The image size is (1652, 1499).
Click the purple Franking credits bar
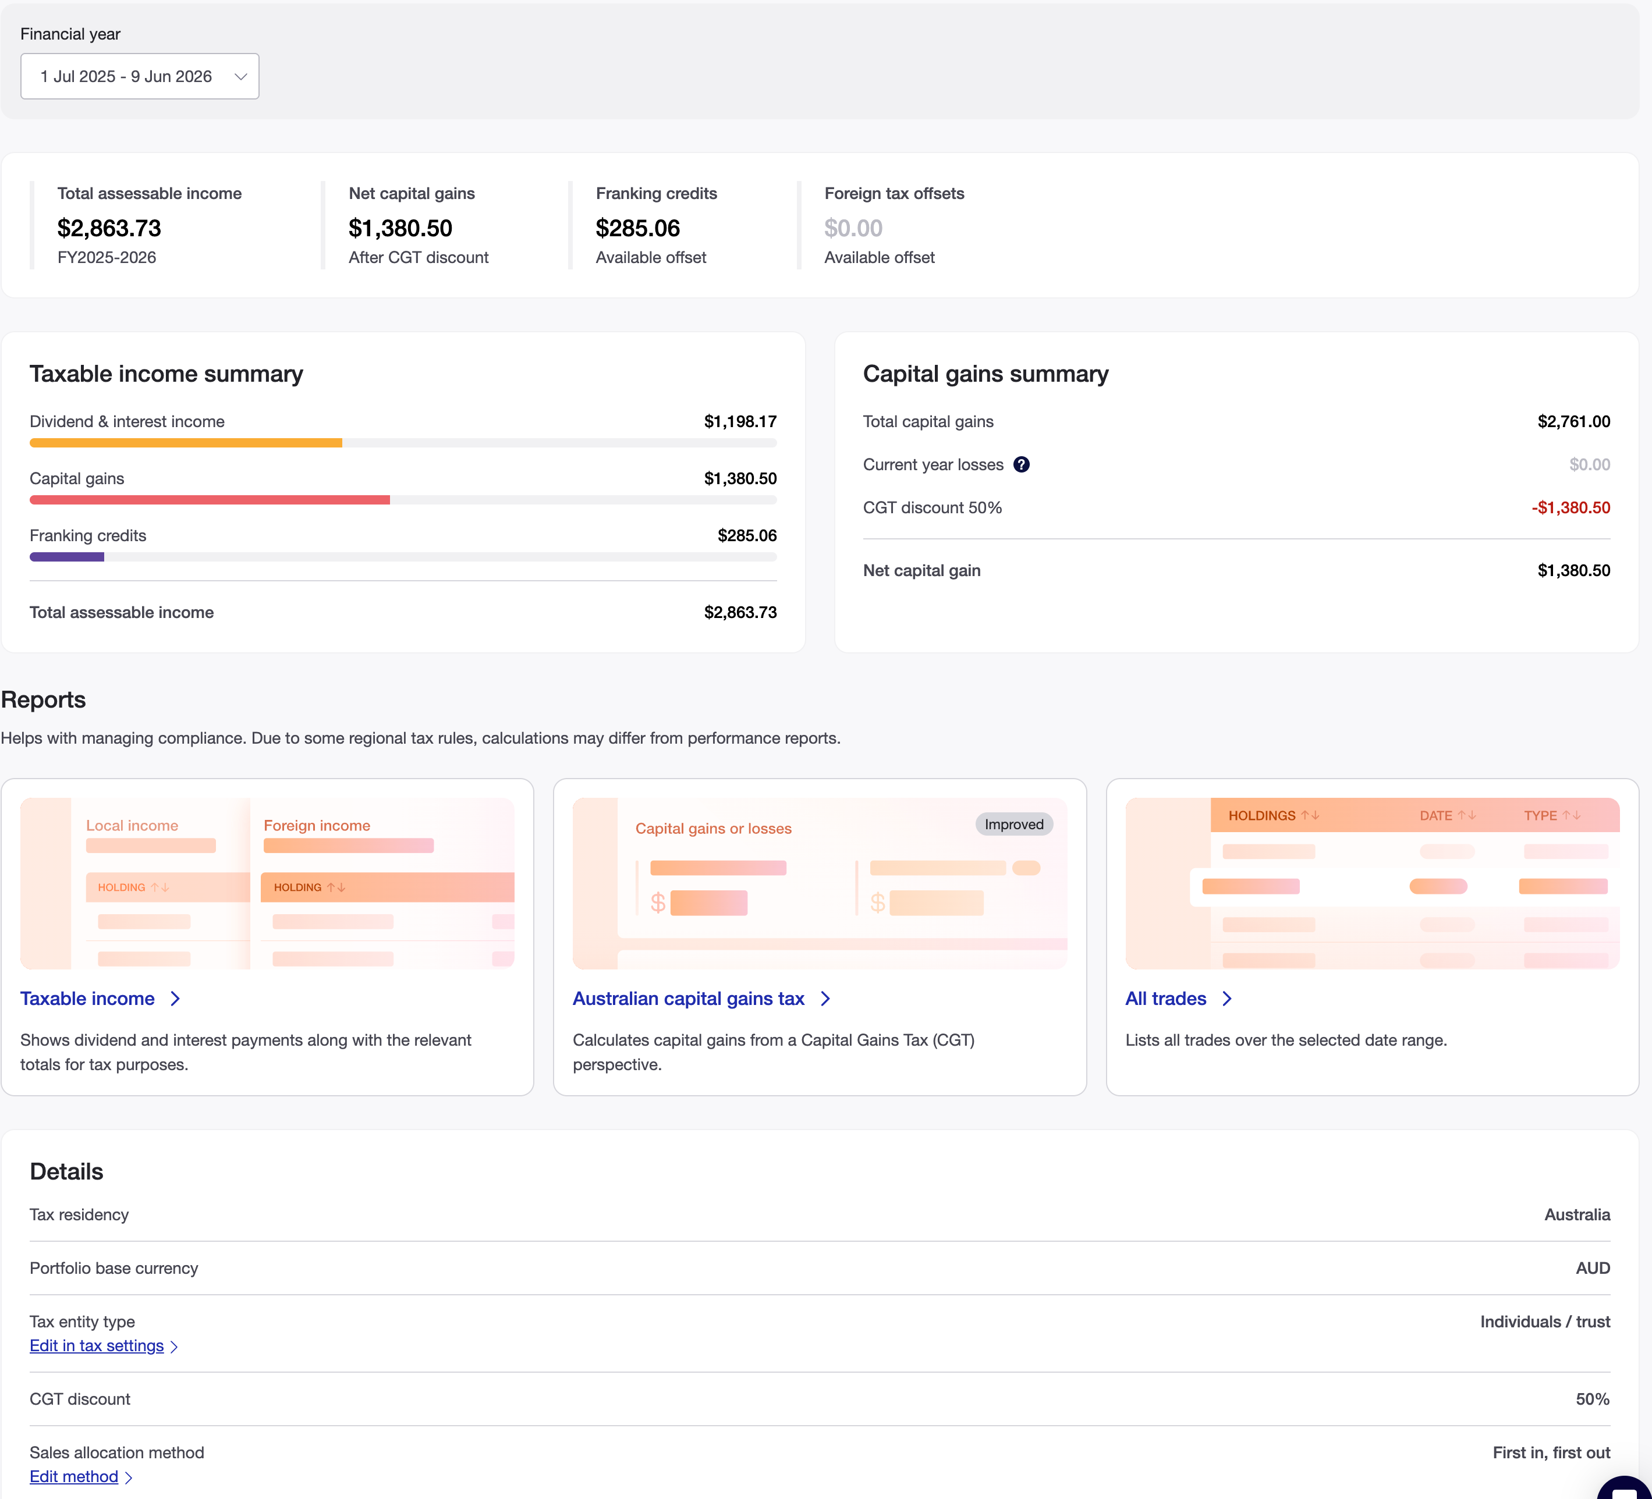click(67, 557)
